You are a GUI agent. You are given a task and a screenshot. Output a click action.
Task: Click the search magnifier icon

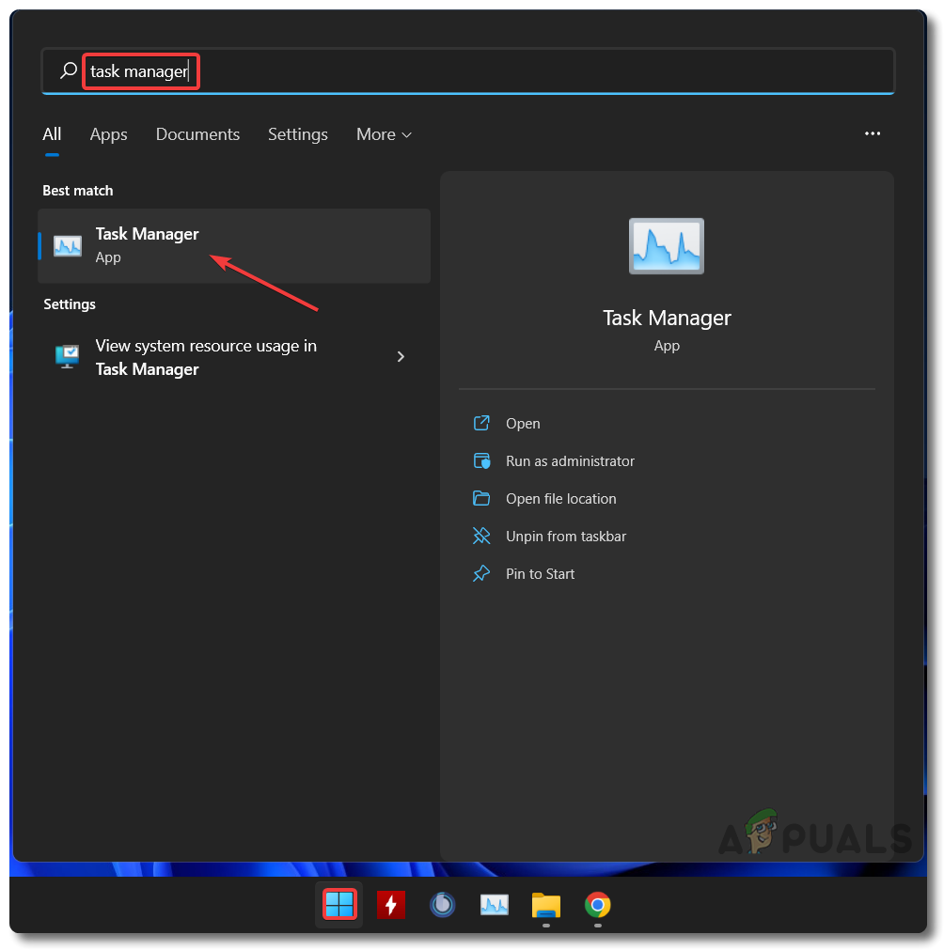[x=69, y=70]
